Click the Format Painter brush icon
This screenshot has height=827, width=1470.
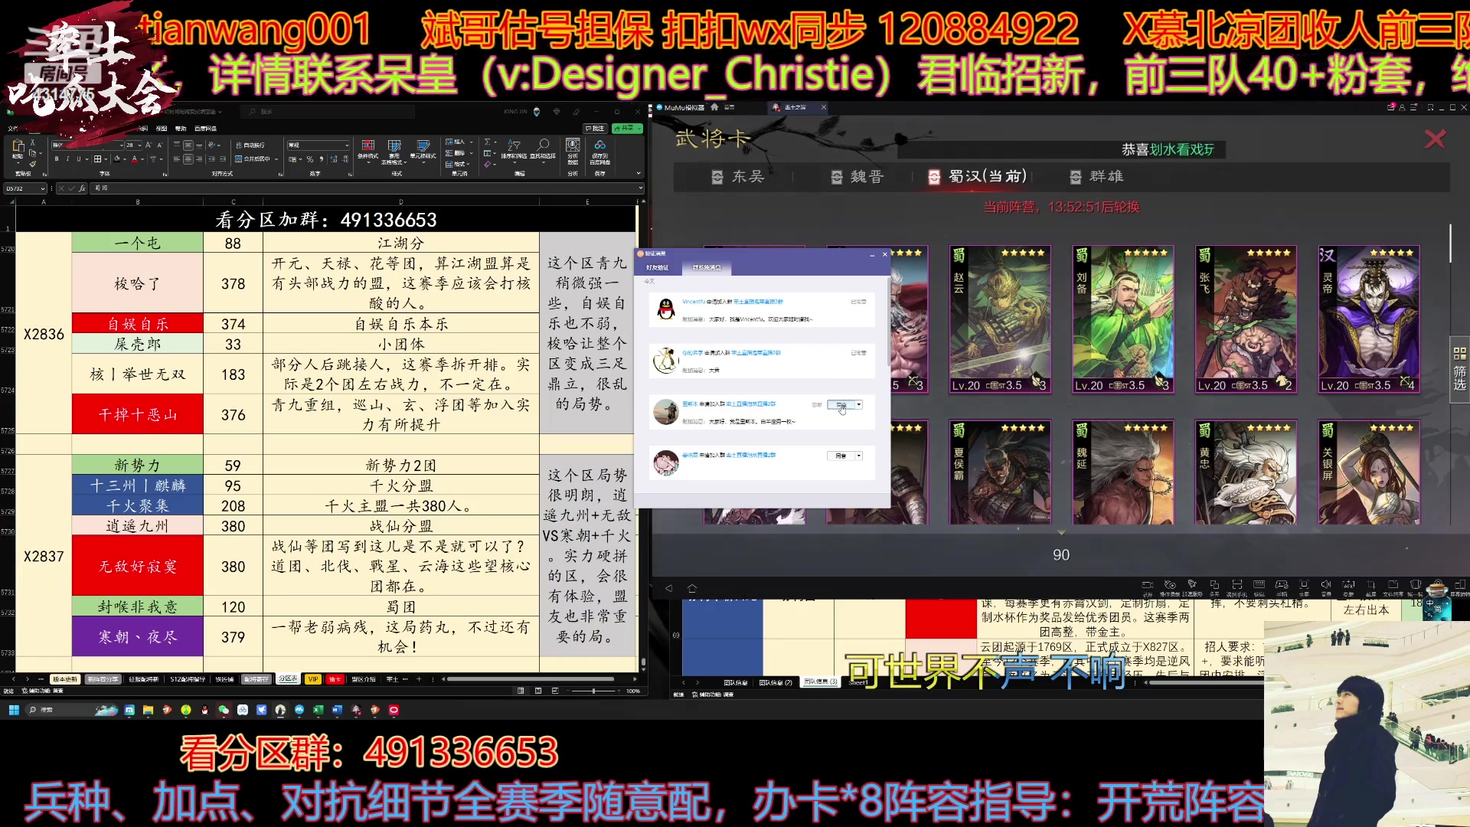coord(32,164)
